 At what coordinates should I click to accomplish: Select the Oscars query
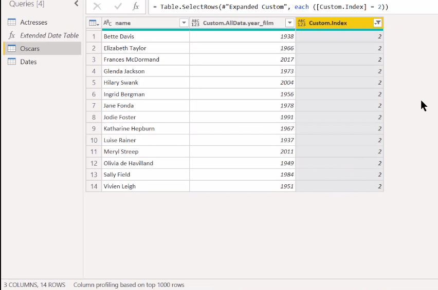[x=42, y=49]
